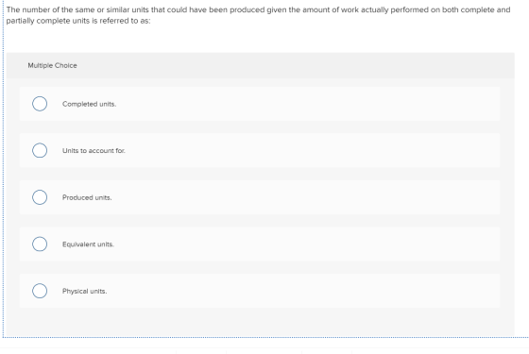Click the gray panel area below Physical units option
This screenshot has width=529, height=354.
click(x=260, y=322)
